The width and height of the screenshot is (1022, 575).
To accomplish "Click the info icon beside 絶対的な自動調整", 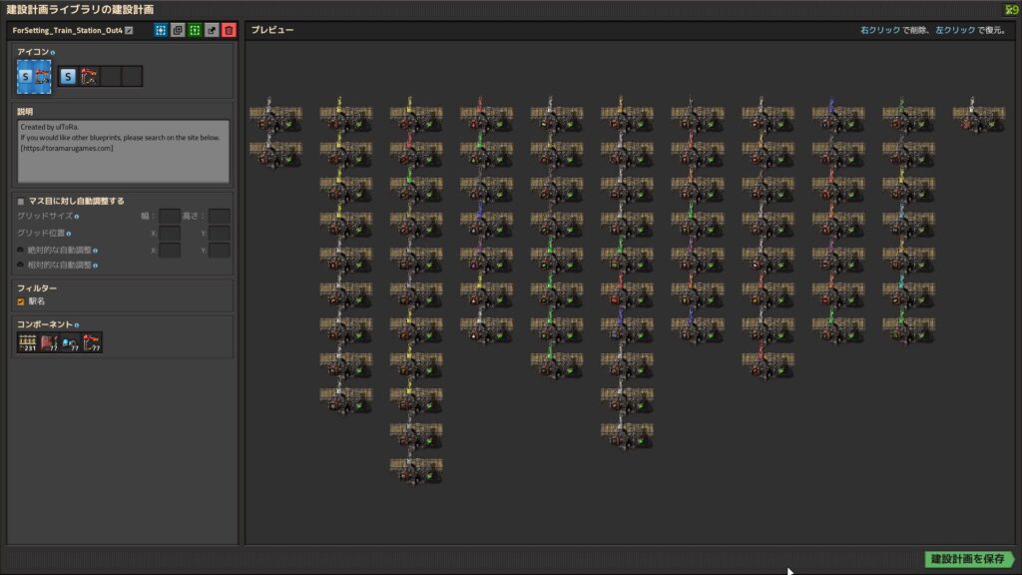I will coord(95,251).
